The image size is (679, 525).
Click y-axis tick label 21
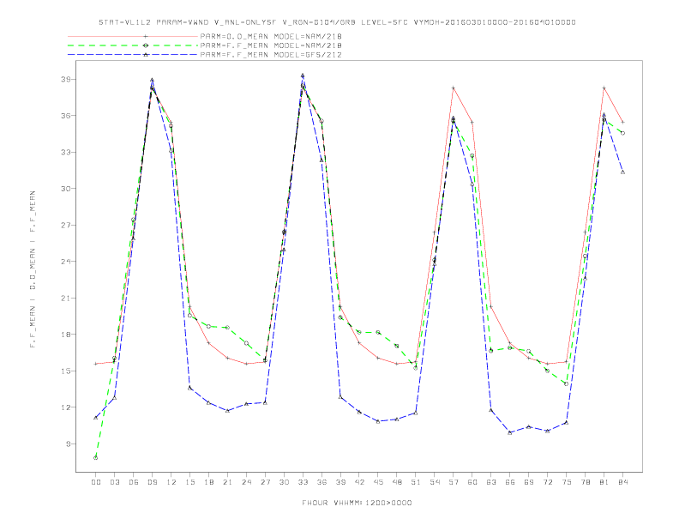[x=66, y=298]
